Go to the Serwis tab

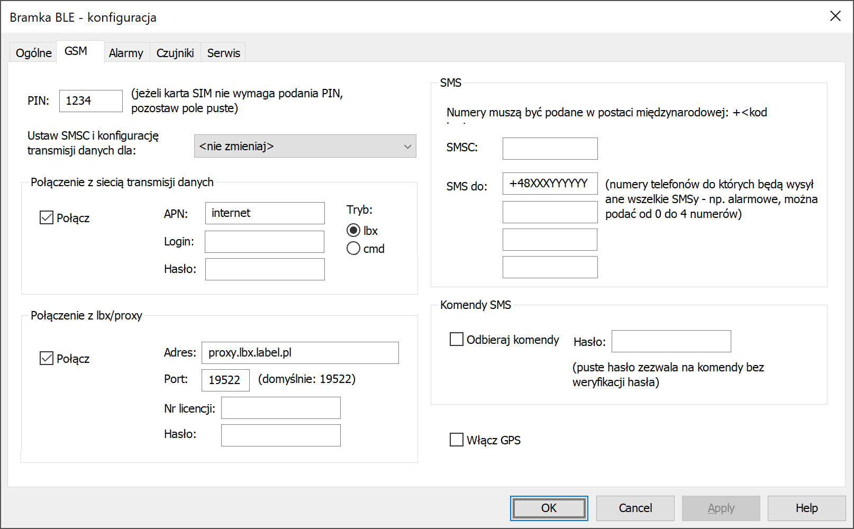(223, 53)
